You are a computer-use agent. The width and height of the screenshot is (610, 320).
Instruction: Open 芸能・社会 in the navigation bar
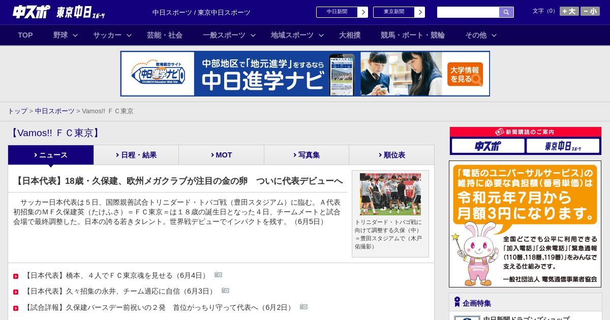coord(165,35)
